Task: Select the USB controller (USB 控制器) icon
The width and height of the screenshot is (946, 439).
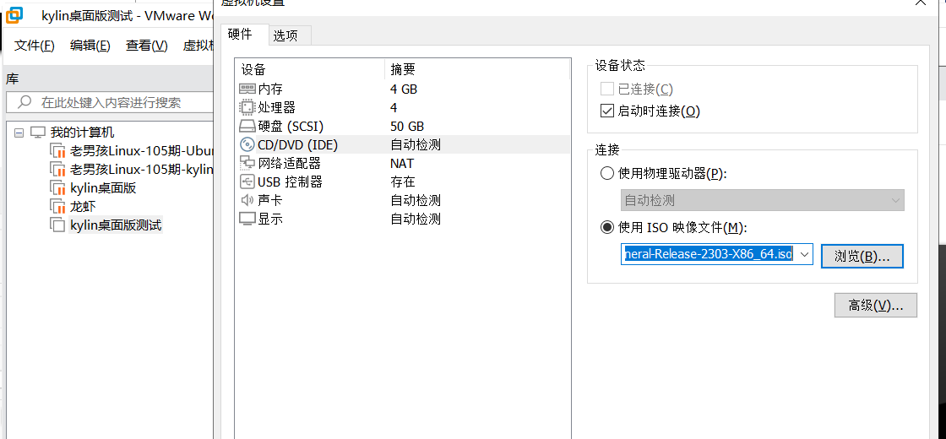Action: [247, 182]
